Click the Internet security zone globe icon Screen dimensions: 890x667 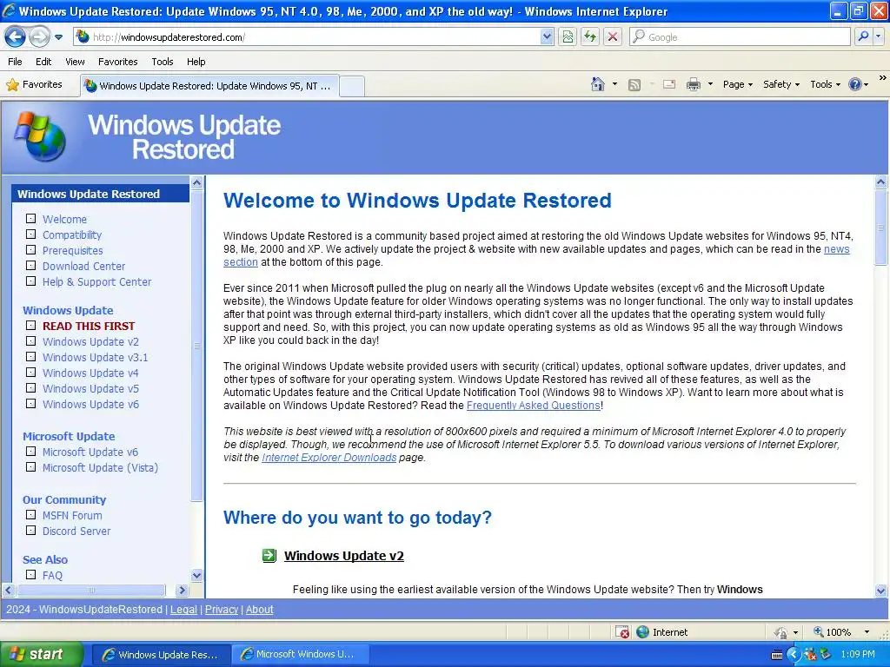[642, 632]
